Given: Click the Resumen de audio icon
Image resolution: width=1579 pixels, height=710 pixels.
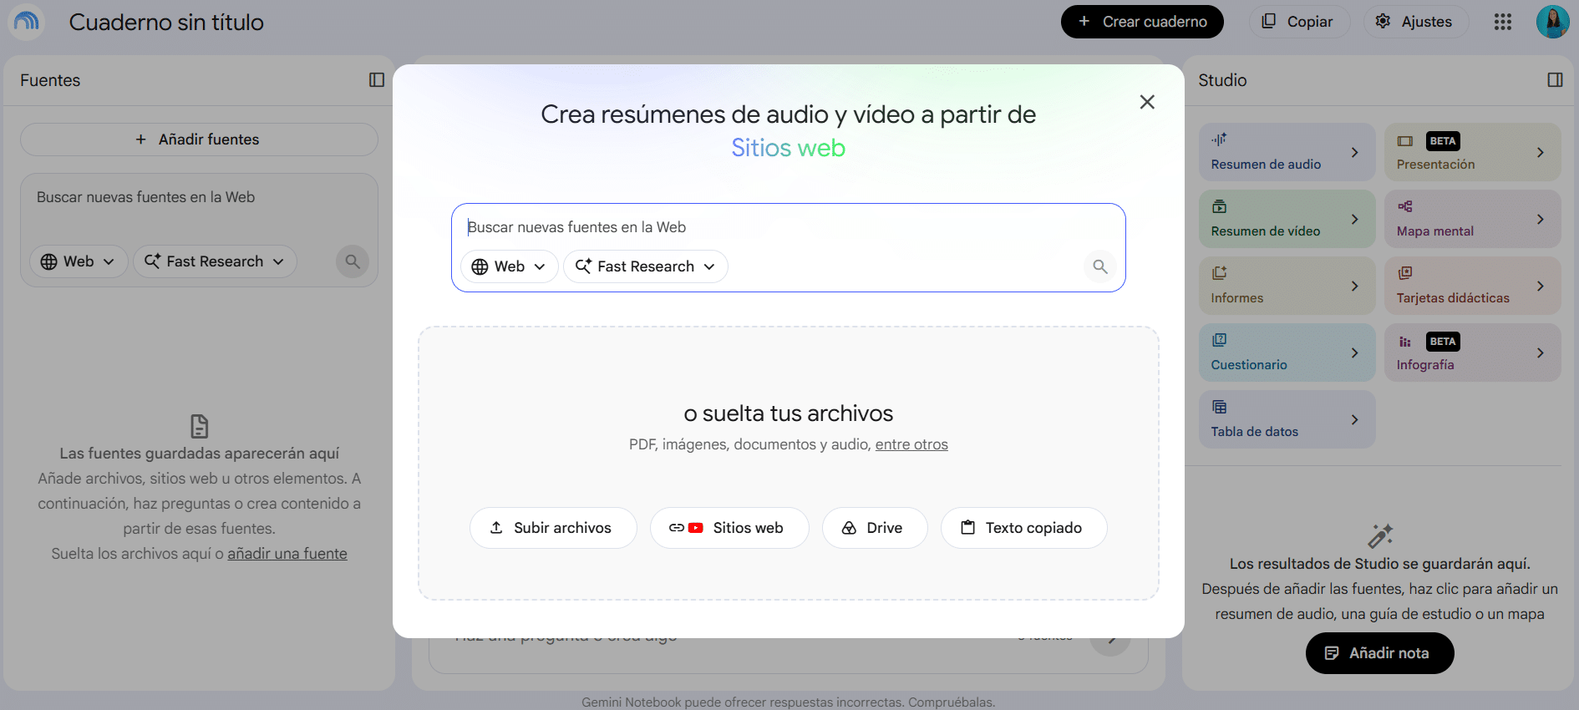Looking at the screenshot, I should pyautogui.click(x=1220, y=139).
